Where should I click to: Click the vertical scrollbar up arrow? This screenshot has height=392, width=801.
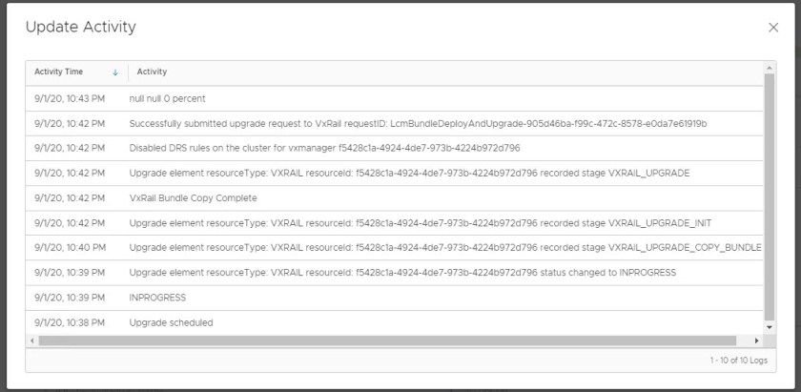click(x=770, y=68)
